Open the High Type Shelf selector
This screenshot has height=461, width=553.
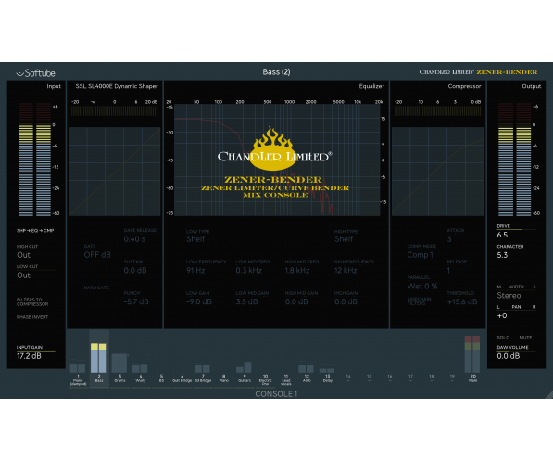pyautogui.click(x=344, y=239)
